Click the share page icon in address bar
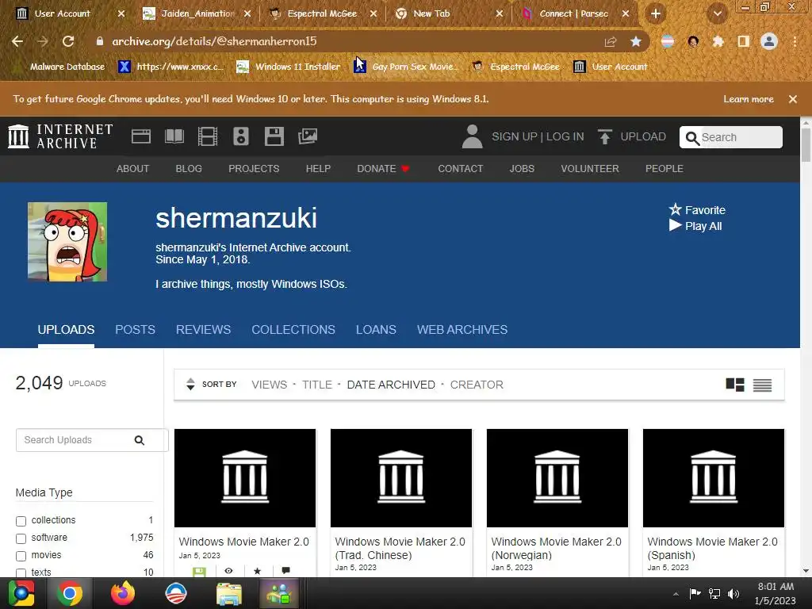Viewport: 812px width, 609px height. coord(611,41)
